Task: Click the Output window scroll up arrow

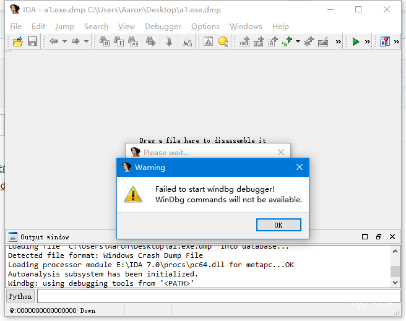Action: (395, 251)
